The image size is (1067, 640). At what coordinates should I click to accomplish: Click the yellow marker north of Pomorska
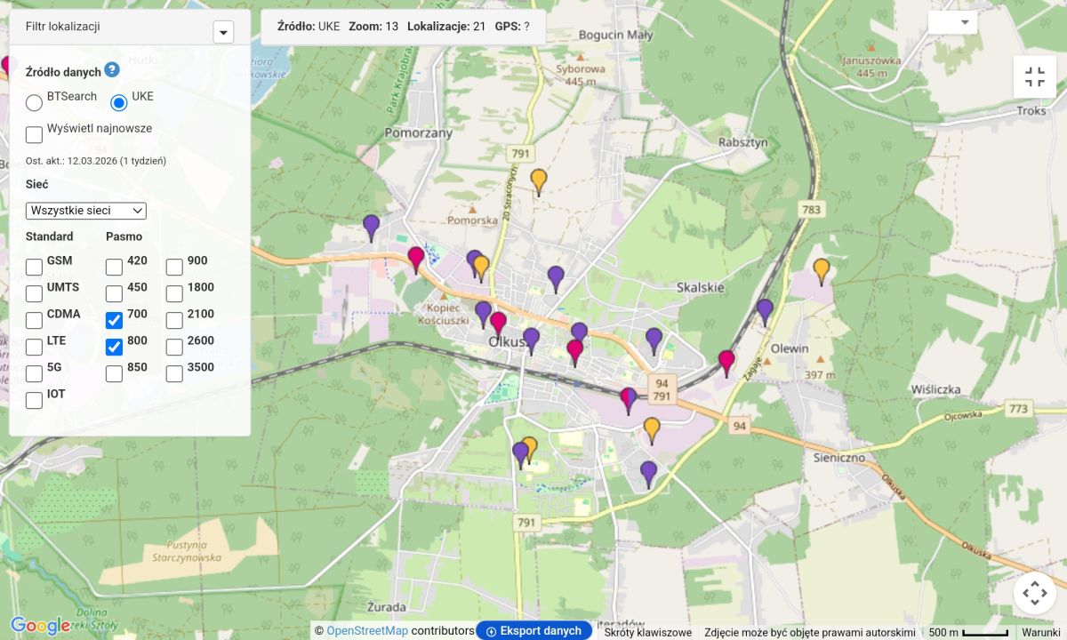point(538,180)
